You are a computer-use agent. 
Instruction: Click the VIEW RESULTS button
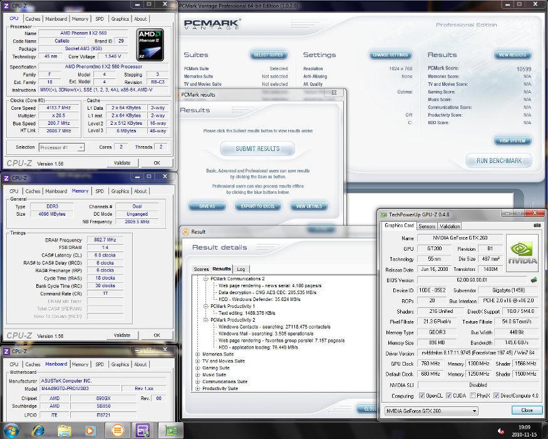[x=512, y=55]
